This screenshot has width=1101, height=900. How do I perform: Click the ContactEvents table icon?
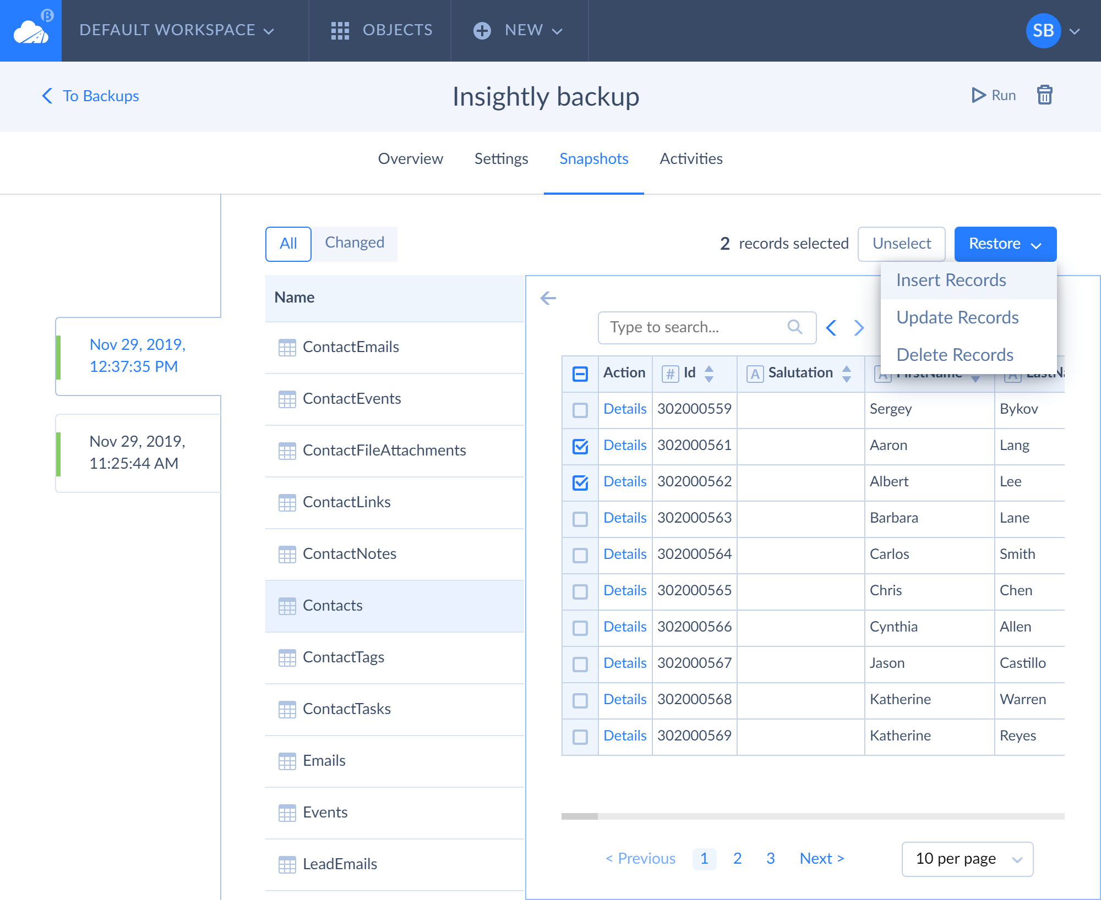point(287,399)
